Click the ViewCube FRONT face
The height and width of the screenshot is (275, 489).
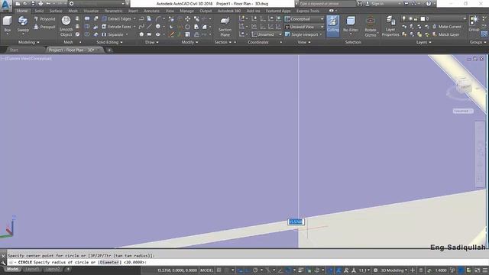click(x=465, y=87)
